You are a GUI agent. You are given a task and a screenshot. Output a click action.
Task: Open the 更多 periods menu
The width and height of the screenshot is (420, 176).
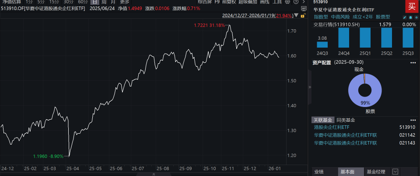124,2
